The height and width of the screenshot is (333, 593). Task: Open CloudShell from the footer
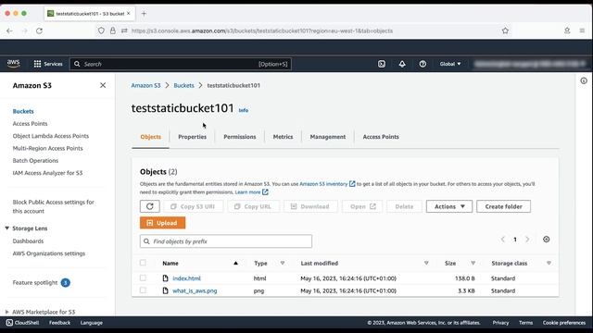pyautogui.click(x=22, y=323)
